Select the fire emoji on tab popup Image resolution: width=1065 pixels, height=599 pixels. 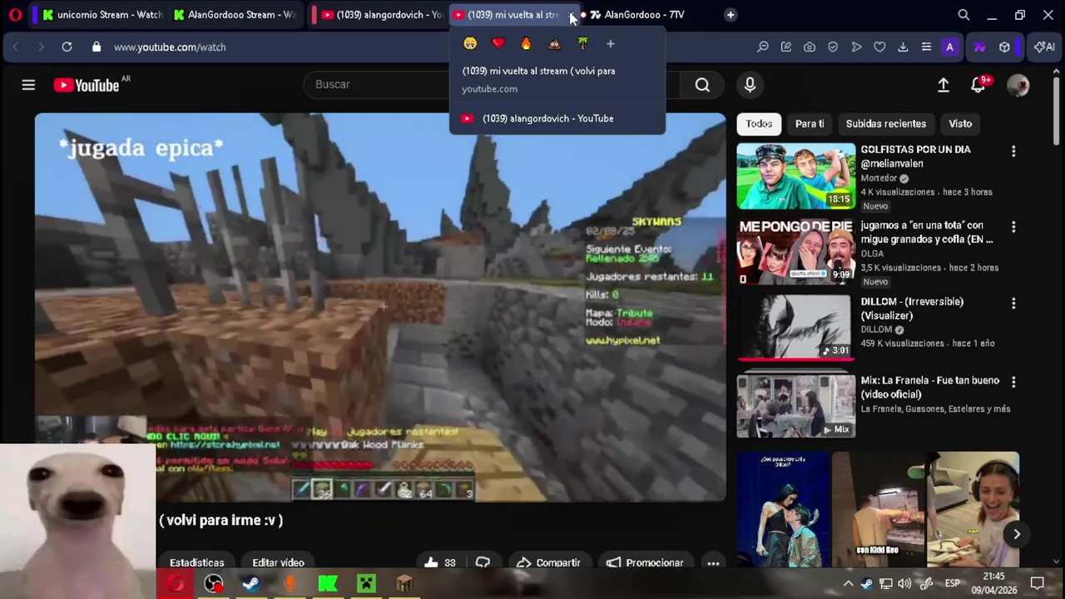[526, 43]
